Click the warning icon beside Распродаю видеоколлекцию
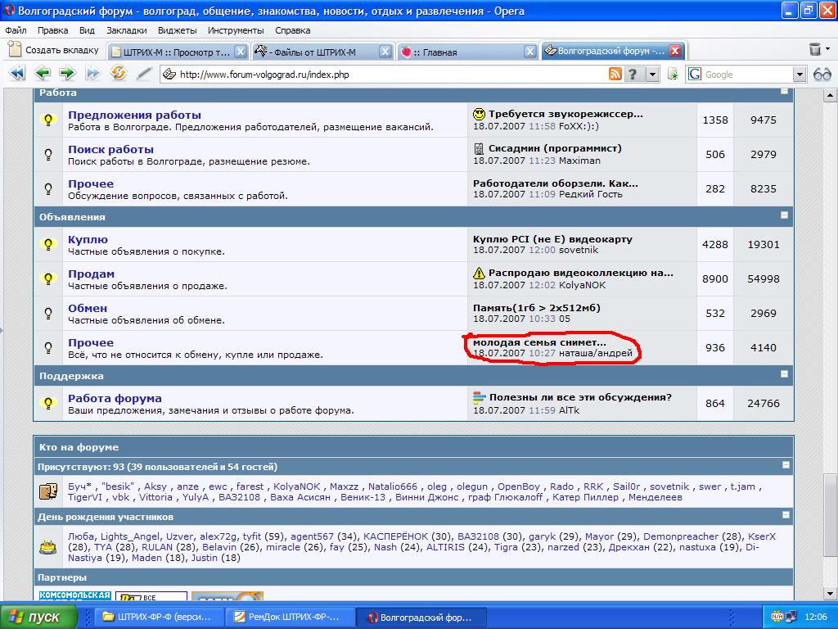This screenshot has height=629, width=838. coord(480,273)
